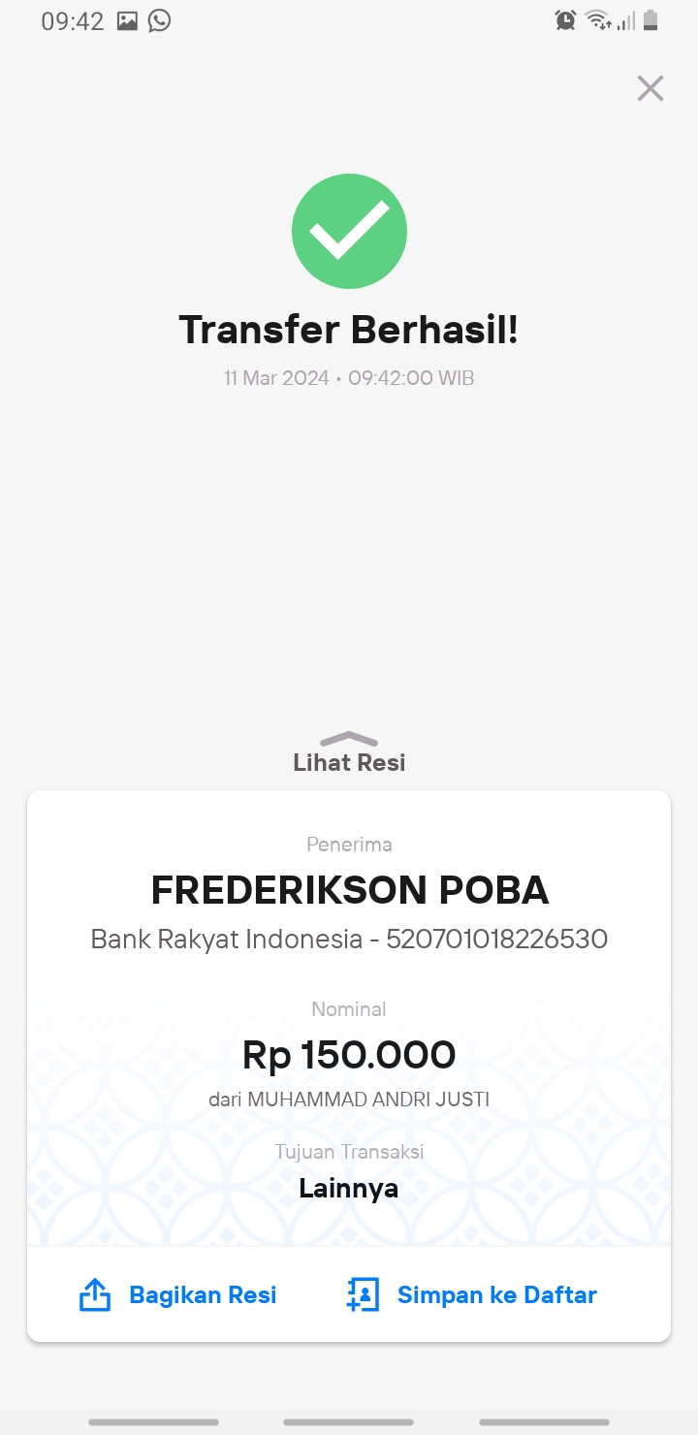Screen dimensions: 698x1435
Task: Close the transfer success screen
Action: pos(650,88)
